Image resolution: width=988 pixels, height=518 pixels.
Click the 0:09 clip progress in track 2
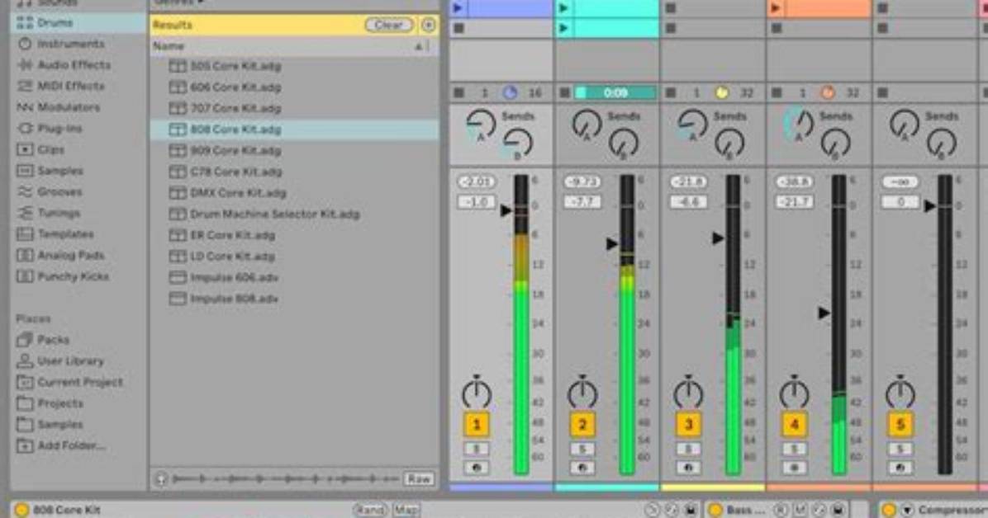615,93
